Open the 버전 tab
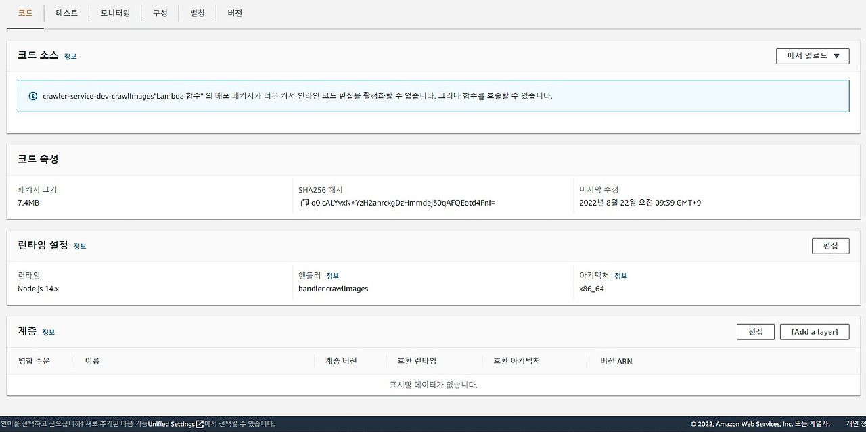Screen dimensions: 866x432 click(x=234, y=12)
